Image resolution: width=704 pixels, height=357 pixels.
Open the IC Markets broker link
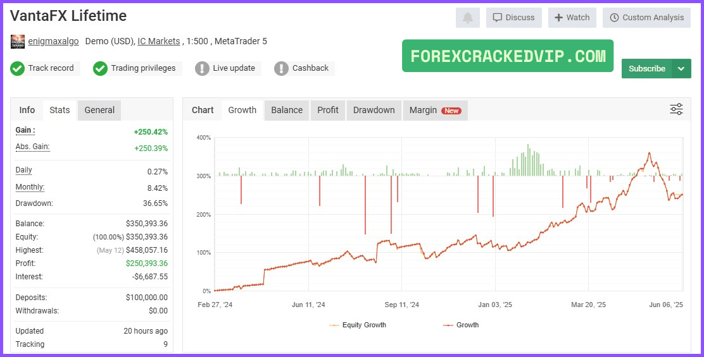(158, 41)
